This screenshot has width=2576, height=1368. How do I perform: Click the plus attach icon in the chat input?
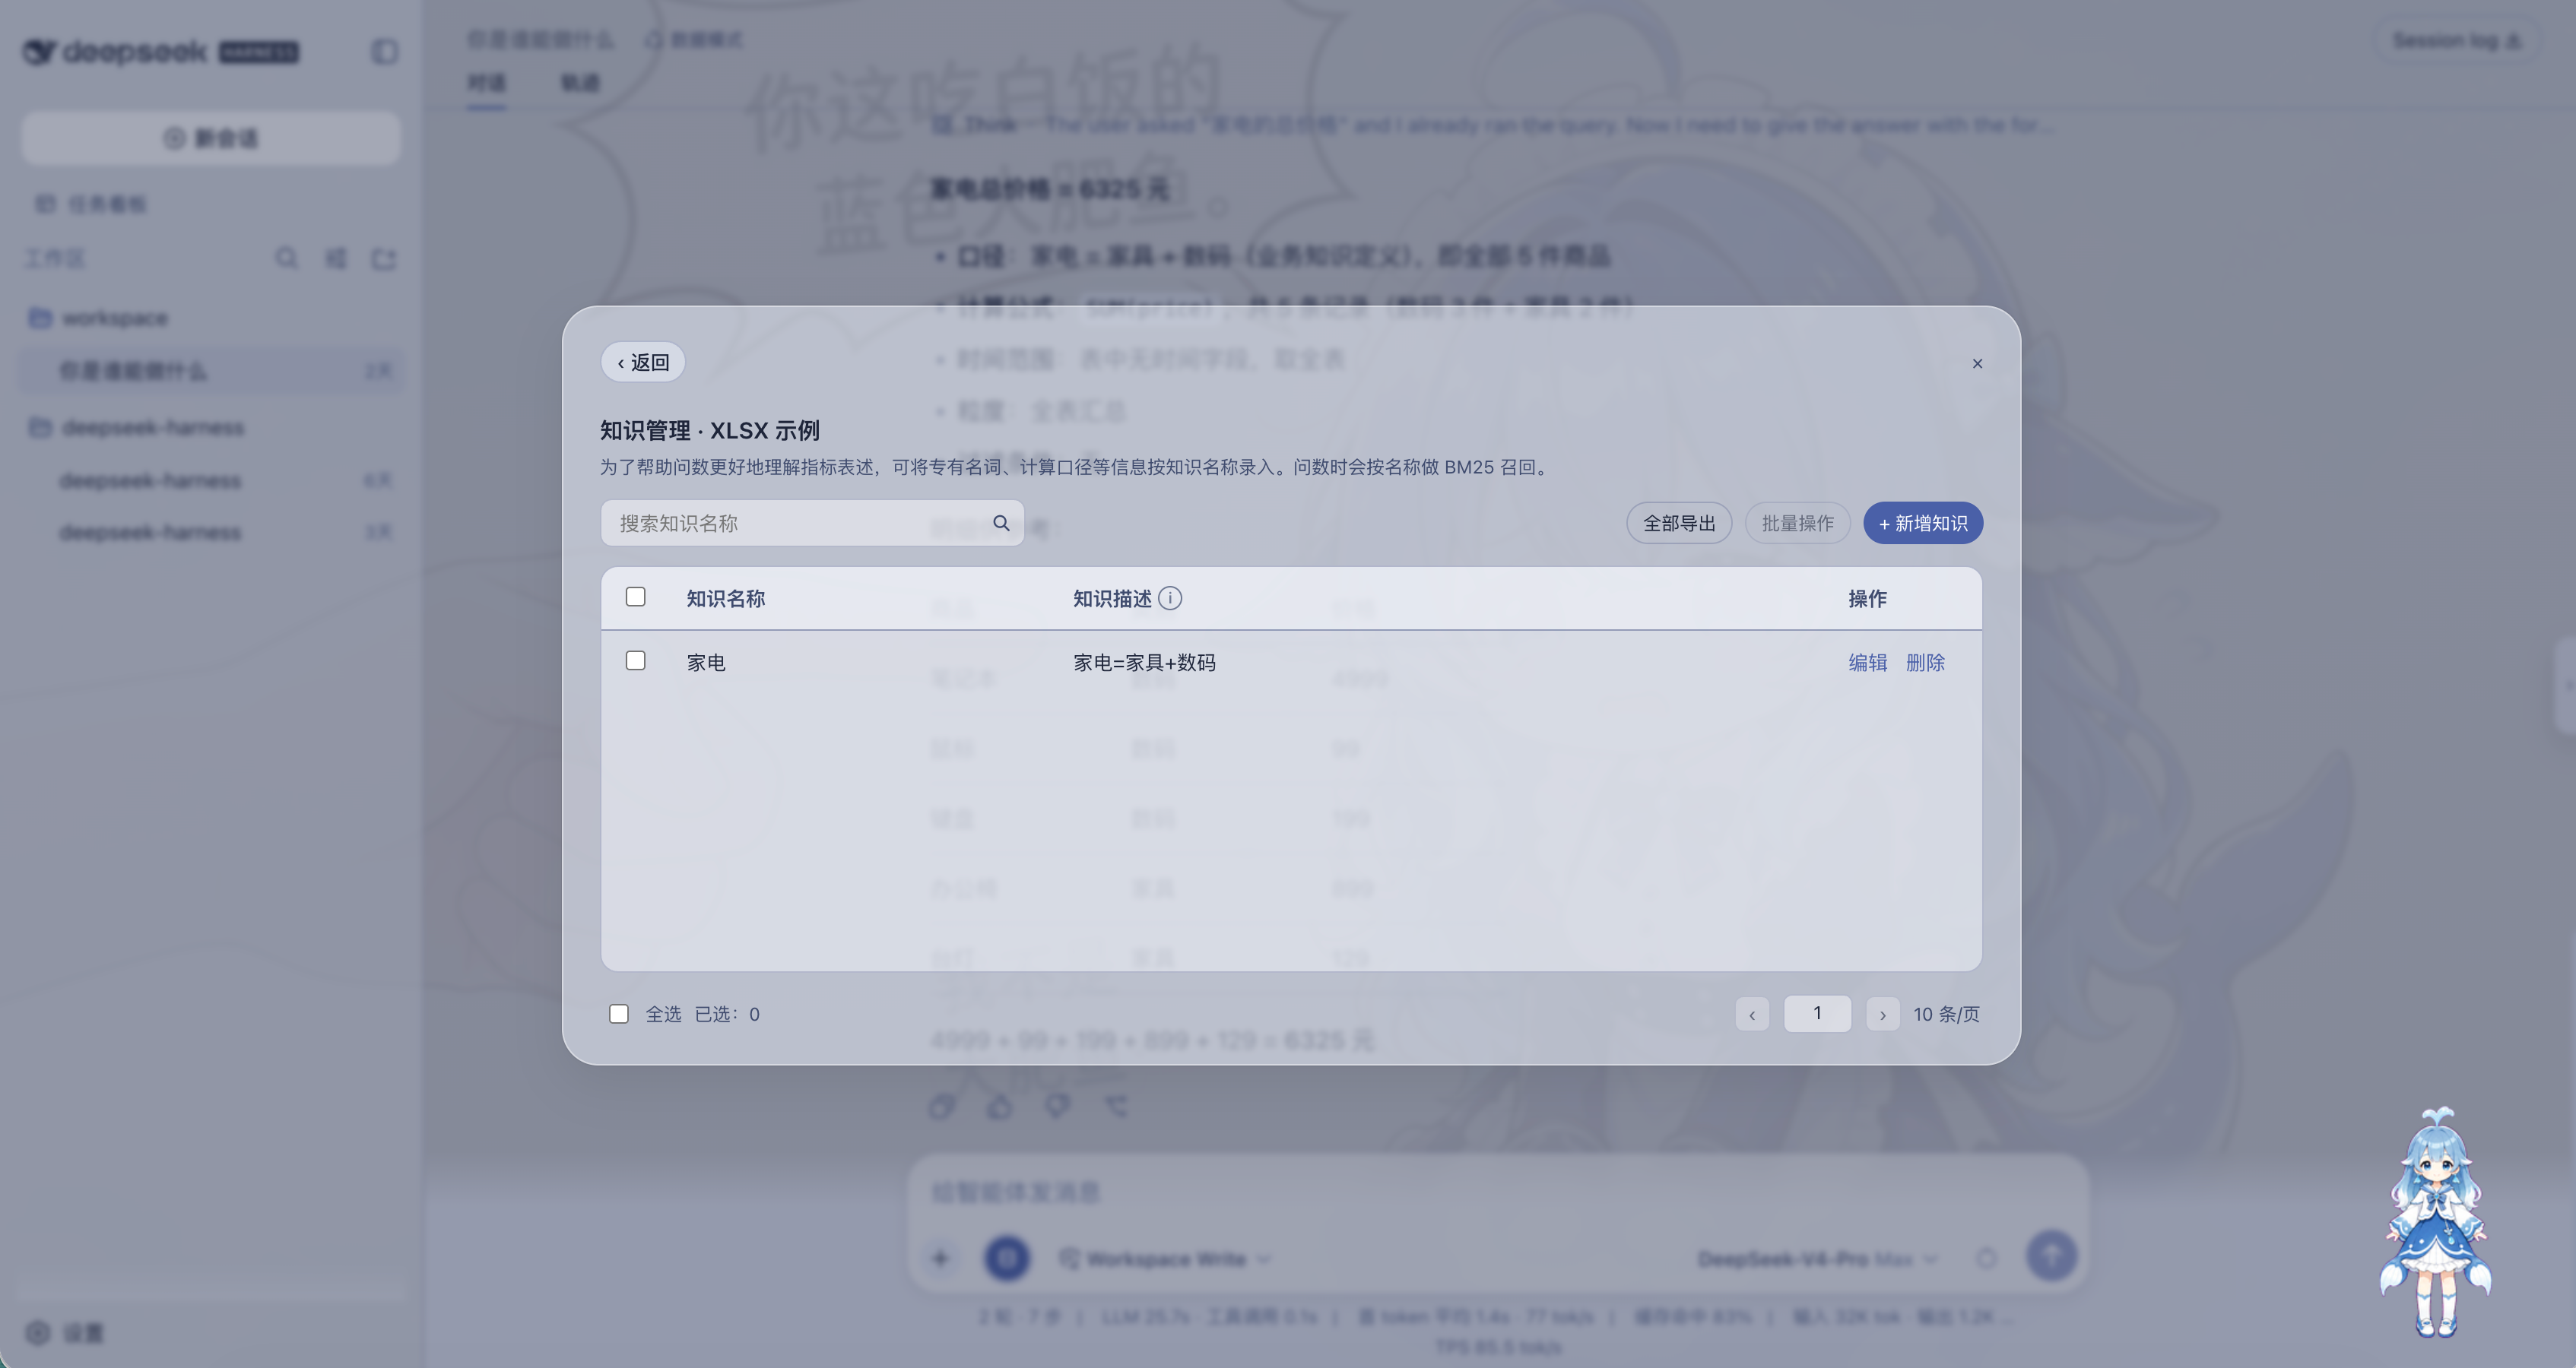coord(940,1258)
